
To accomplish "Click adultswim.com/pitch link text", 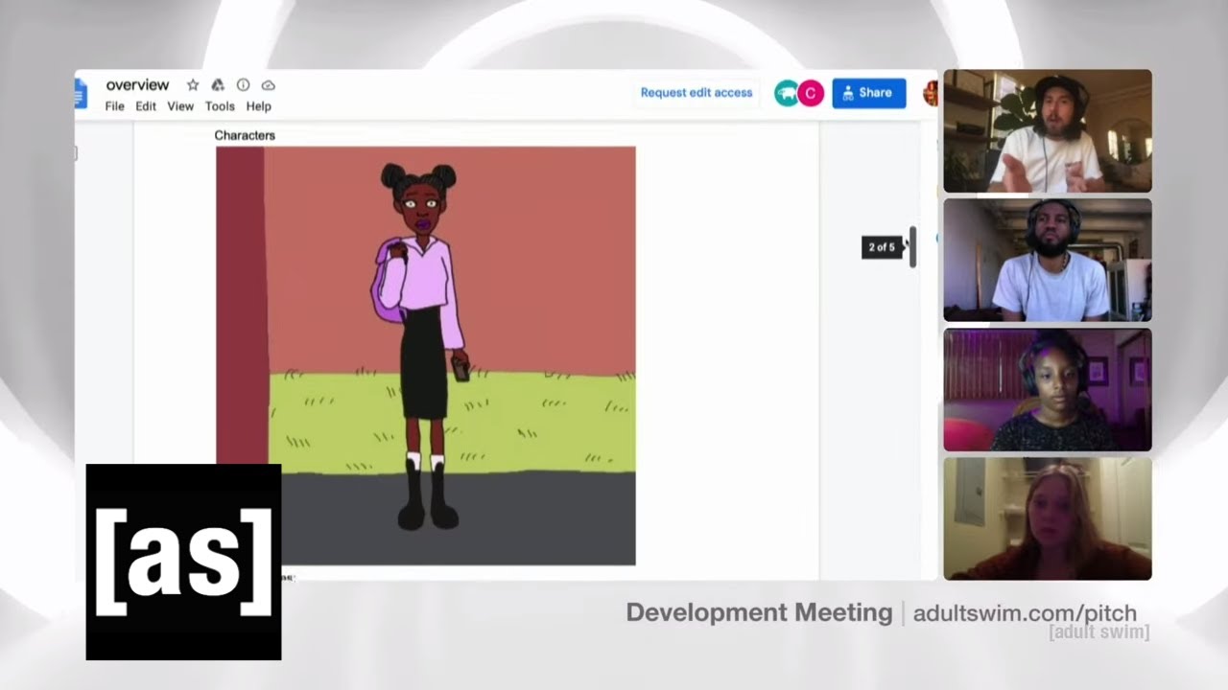I will 1025,613.
